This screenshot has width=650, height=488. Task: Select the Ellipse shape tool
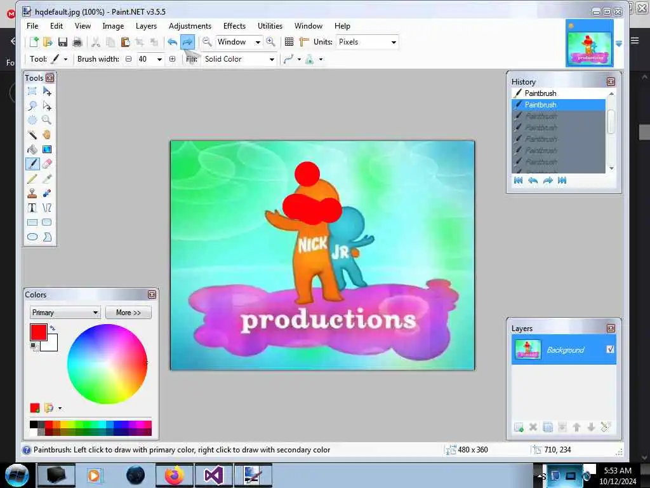coord(32,236)
